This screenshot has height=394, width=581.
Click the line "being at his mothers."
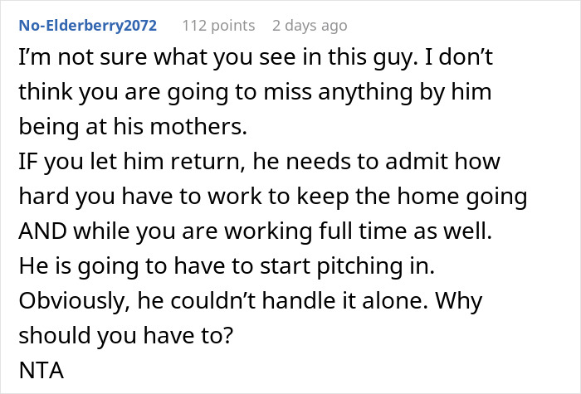[133, 127]
